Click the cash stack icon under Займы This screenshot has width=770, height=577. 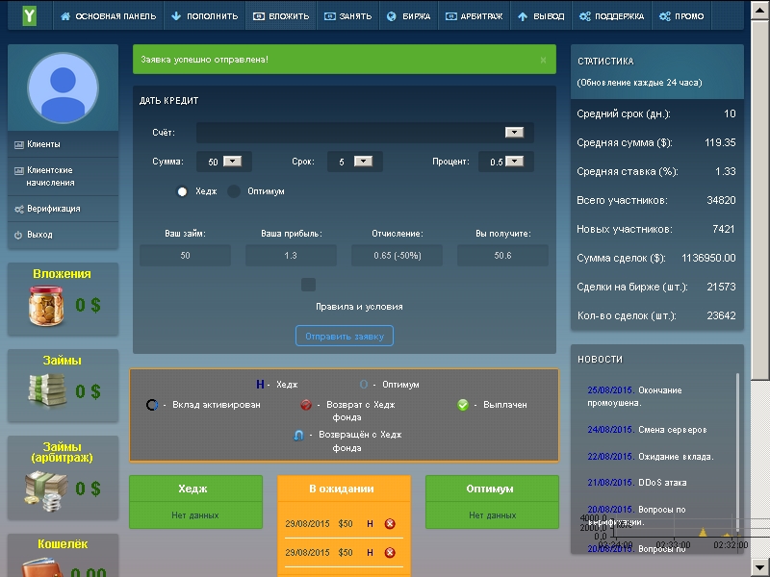[x=47, y=390]
